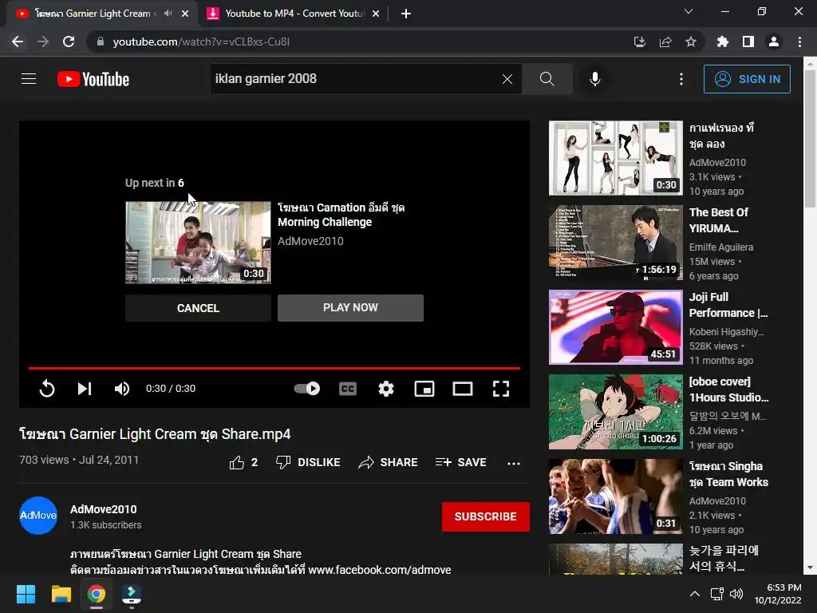Open YouTube hamburger guide menu
Screen dimensions: 817x613
coord(29,79)
